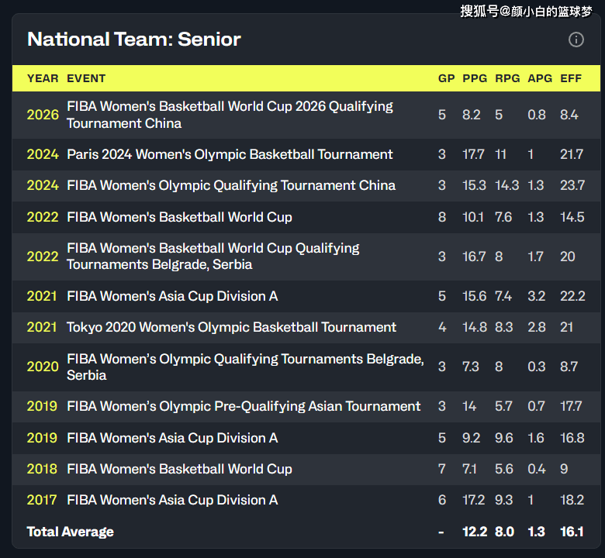Click the RPG column header

pos(507,78)
